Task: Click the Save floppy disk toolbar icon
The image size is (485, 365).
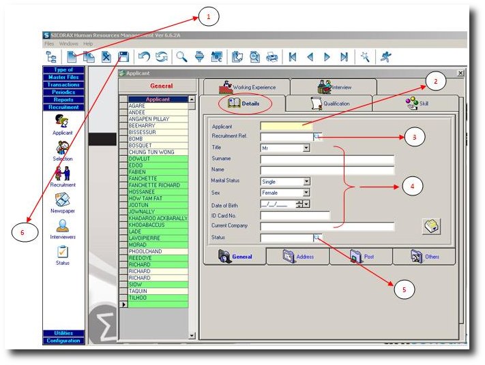Action: tap(123, 57)
